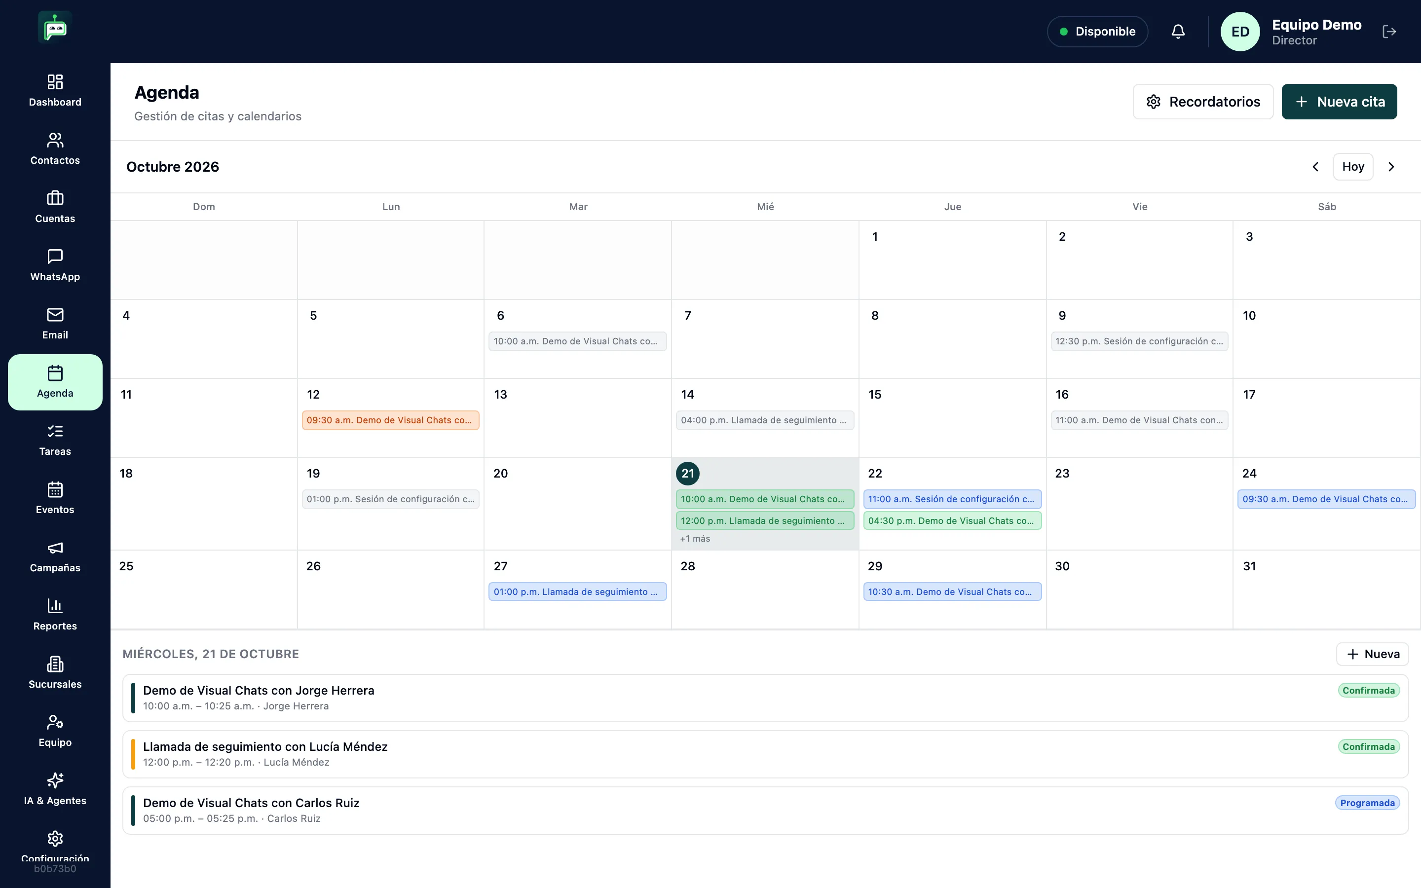Go to Contactos in sidebar
The width and height of the screenshot is (1421, 888).
(x=55, y=148)
